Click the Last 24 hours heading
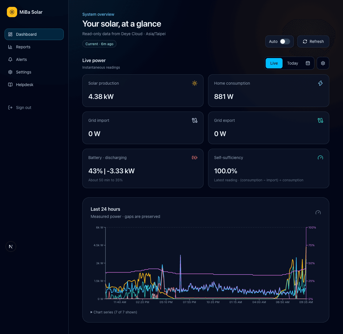Screen dimensions: 343x334 click(x=105, y=209)
